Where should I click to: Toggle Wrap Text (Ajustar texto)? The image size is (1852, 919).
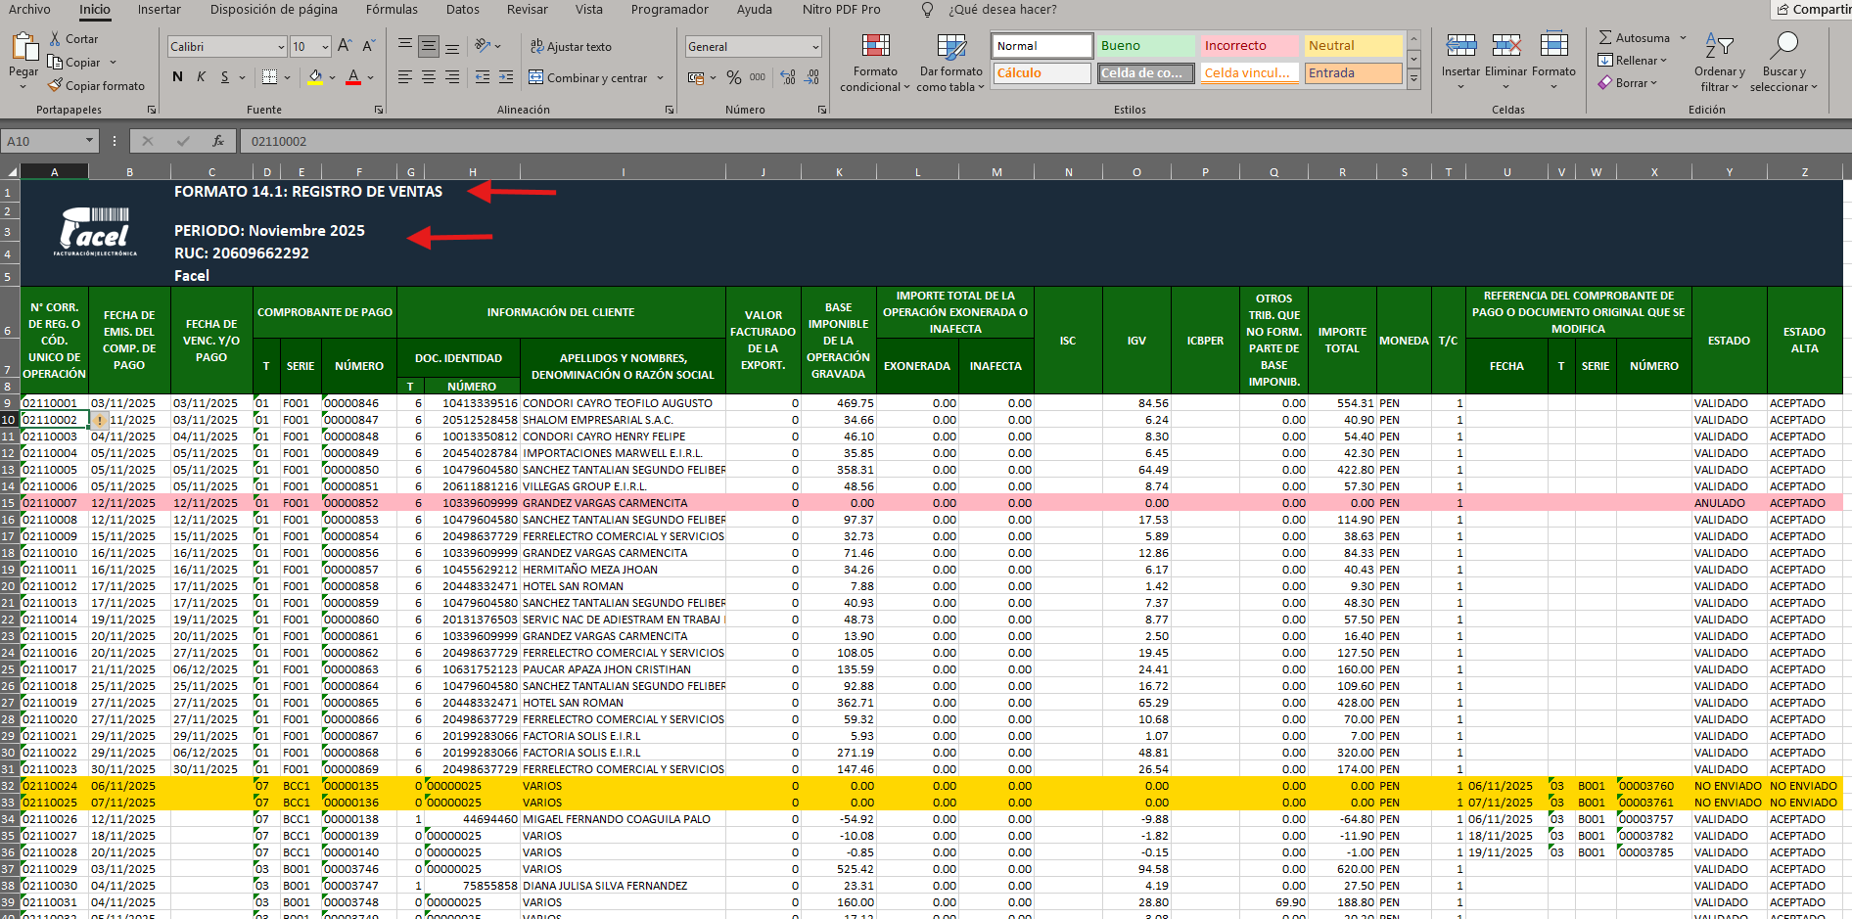click(x=571, y=47)
